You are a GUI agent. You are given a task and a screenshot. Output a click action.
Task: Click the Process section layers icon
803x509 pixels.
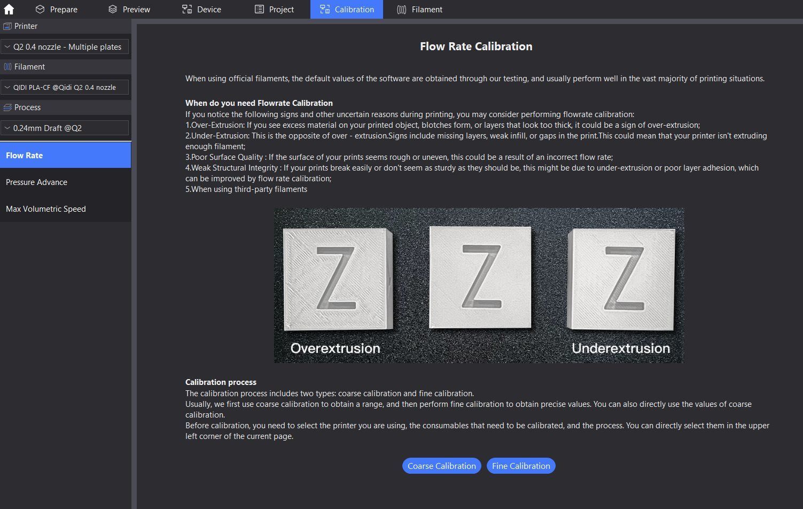point(7,107)
